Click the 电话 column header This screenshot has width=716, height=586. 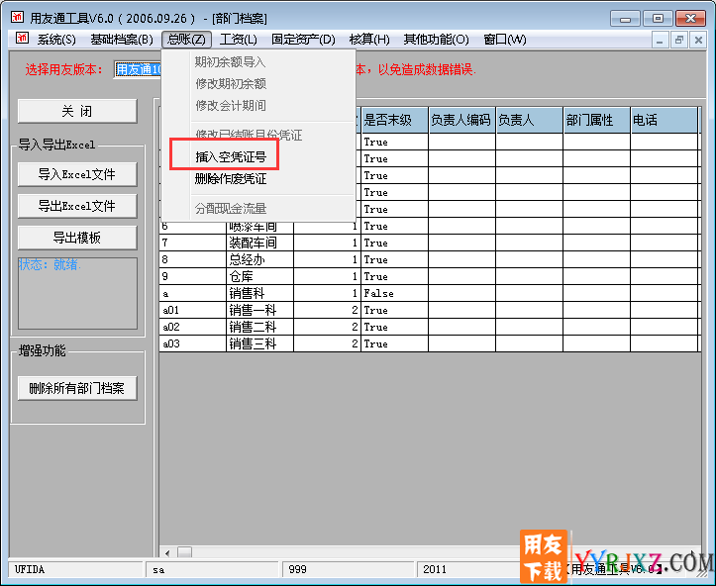665,121
